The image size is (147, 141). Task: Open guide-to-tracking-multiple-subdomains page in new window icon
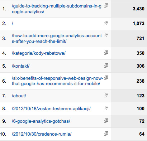(106, 5)
